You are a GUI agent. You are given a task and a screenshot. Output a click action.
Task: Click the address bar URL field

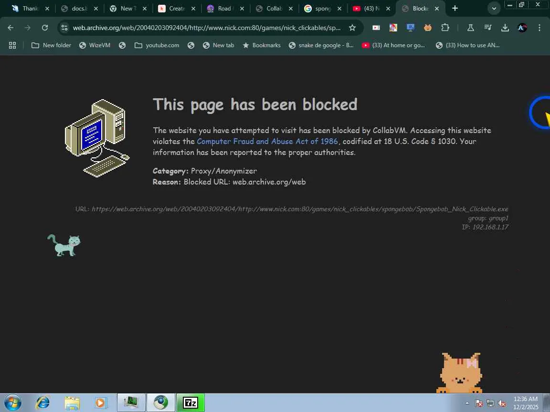pos(206,28)
